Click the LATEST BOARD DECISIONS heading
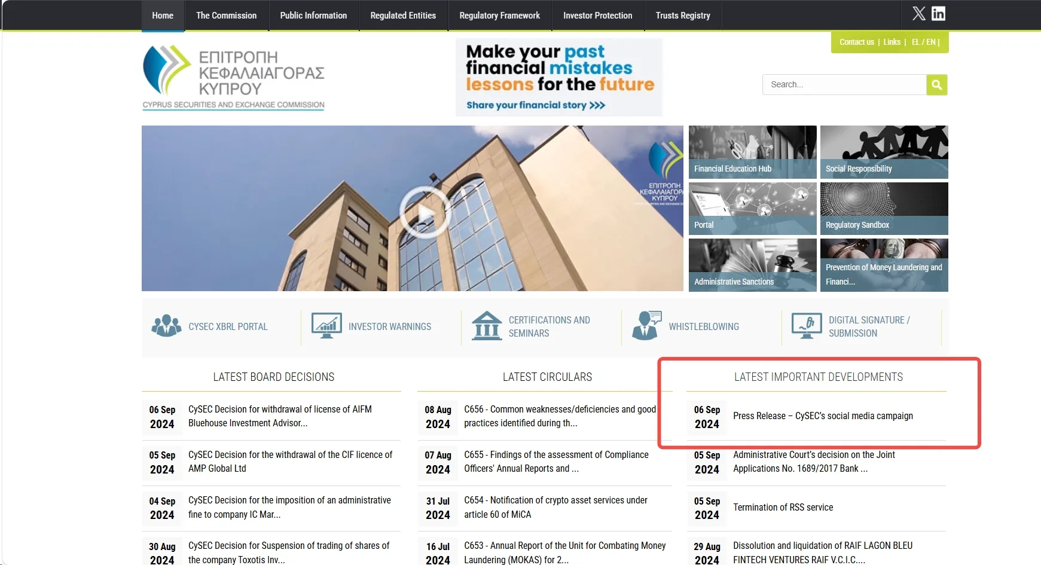 coord(274,377)
